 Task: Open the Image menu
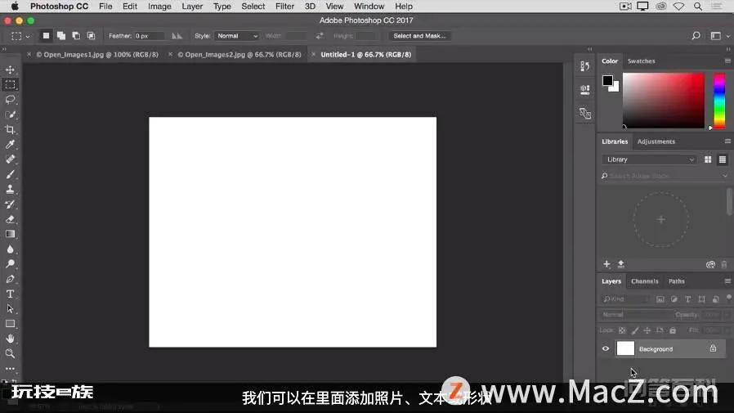pos(159,6)
